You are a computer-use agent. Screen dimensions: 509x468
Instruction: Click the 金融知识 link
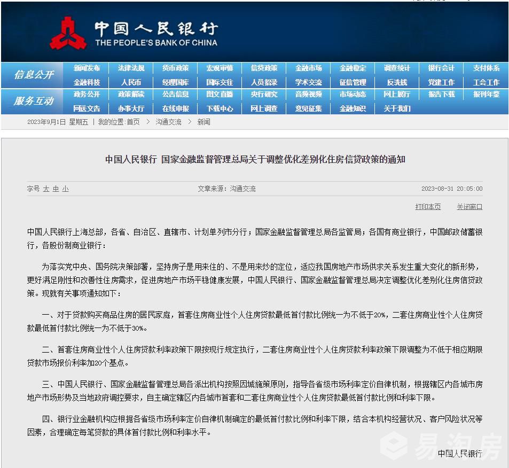click(x=353, y=108)
